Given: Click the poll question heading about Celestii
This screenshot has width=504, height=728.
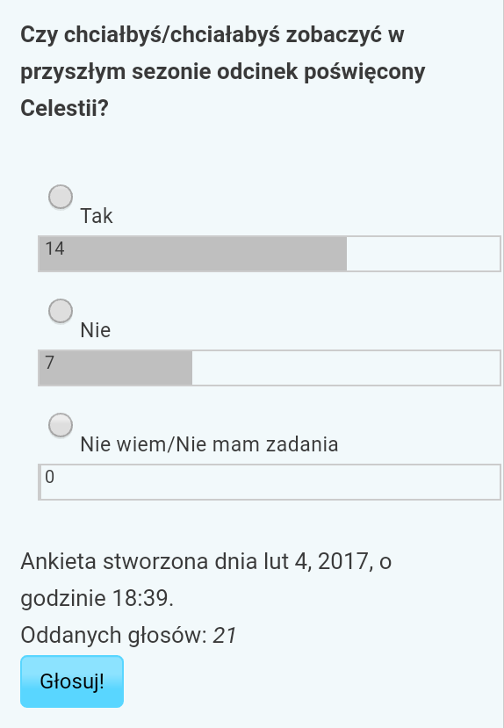Looking at the screenshot, I should coord(223,71).
